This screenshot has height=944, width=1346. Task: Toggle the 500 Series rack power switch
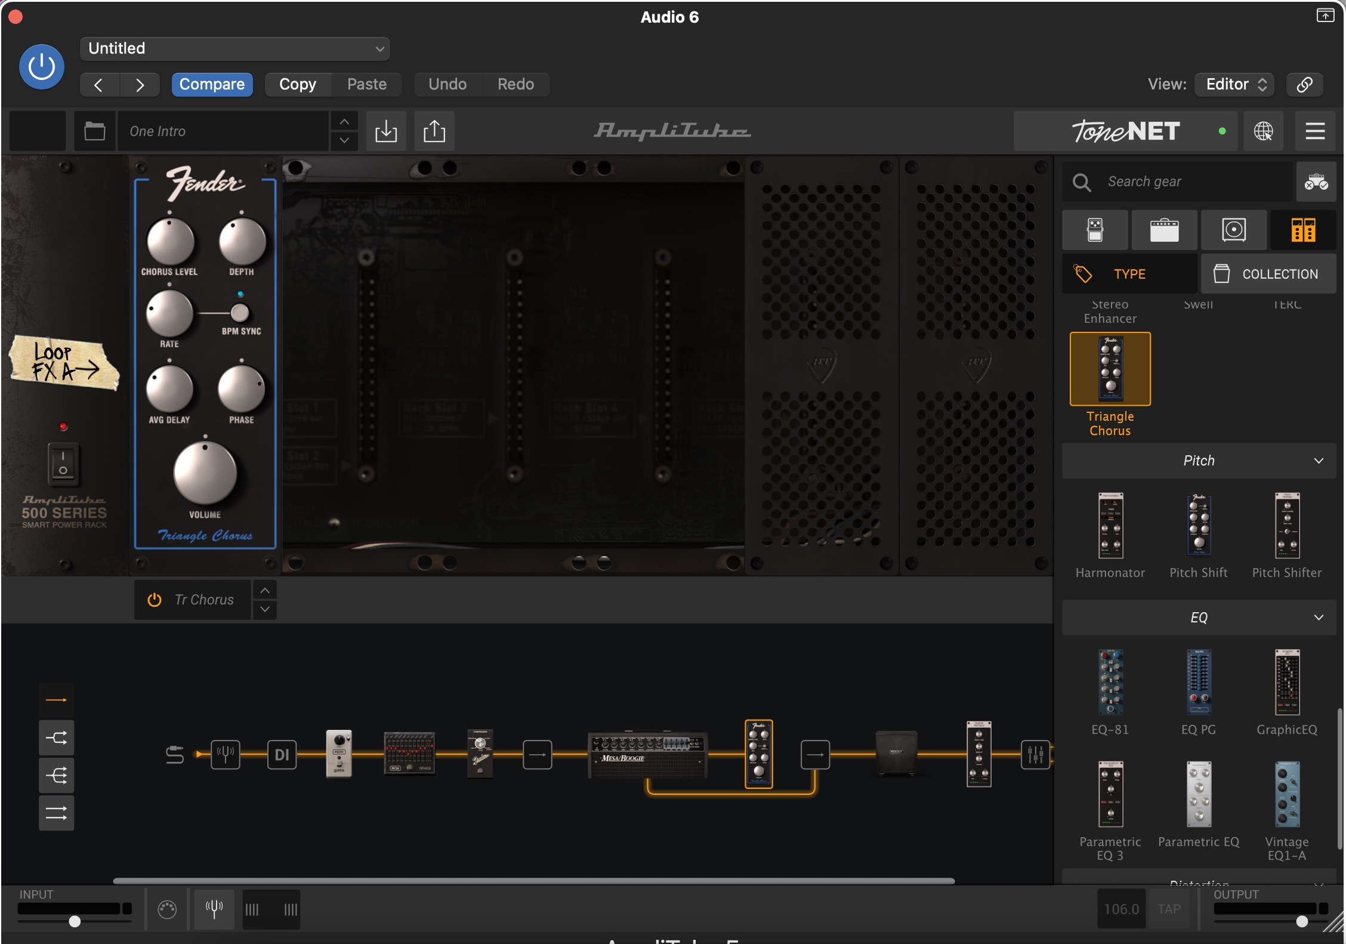pyautogui.click(x=63, y=463)
